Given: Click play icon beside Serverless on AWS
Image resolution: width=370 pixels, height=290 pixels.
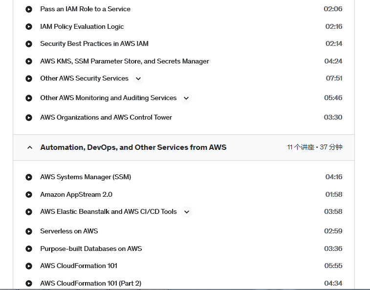Looking at the screenshot, I should (29, 231).
